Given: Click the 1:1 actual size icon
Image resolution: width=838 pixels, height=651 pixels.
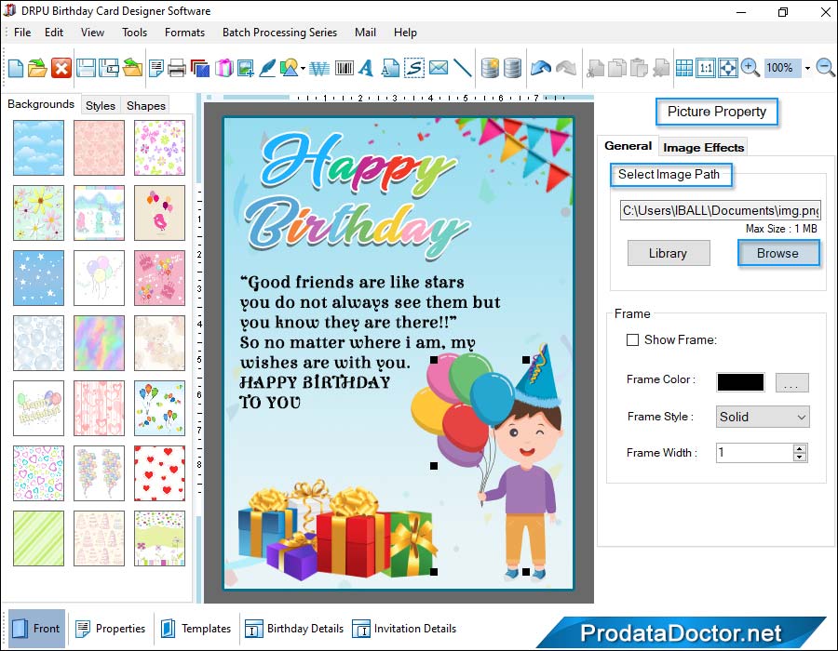Looking at the screenshot, I should pyautogui.click(x=706, y=68).
